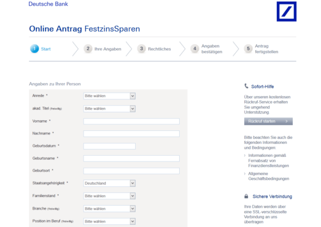
Task: Click the step 3 number circle
Action: coord(141,49)
